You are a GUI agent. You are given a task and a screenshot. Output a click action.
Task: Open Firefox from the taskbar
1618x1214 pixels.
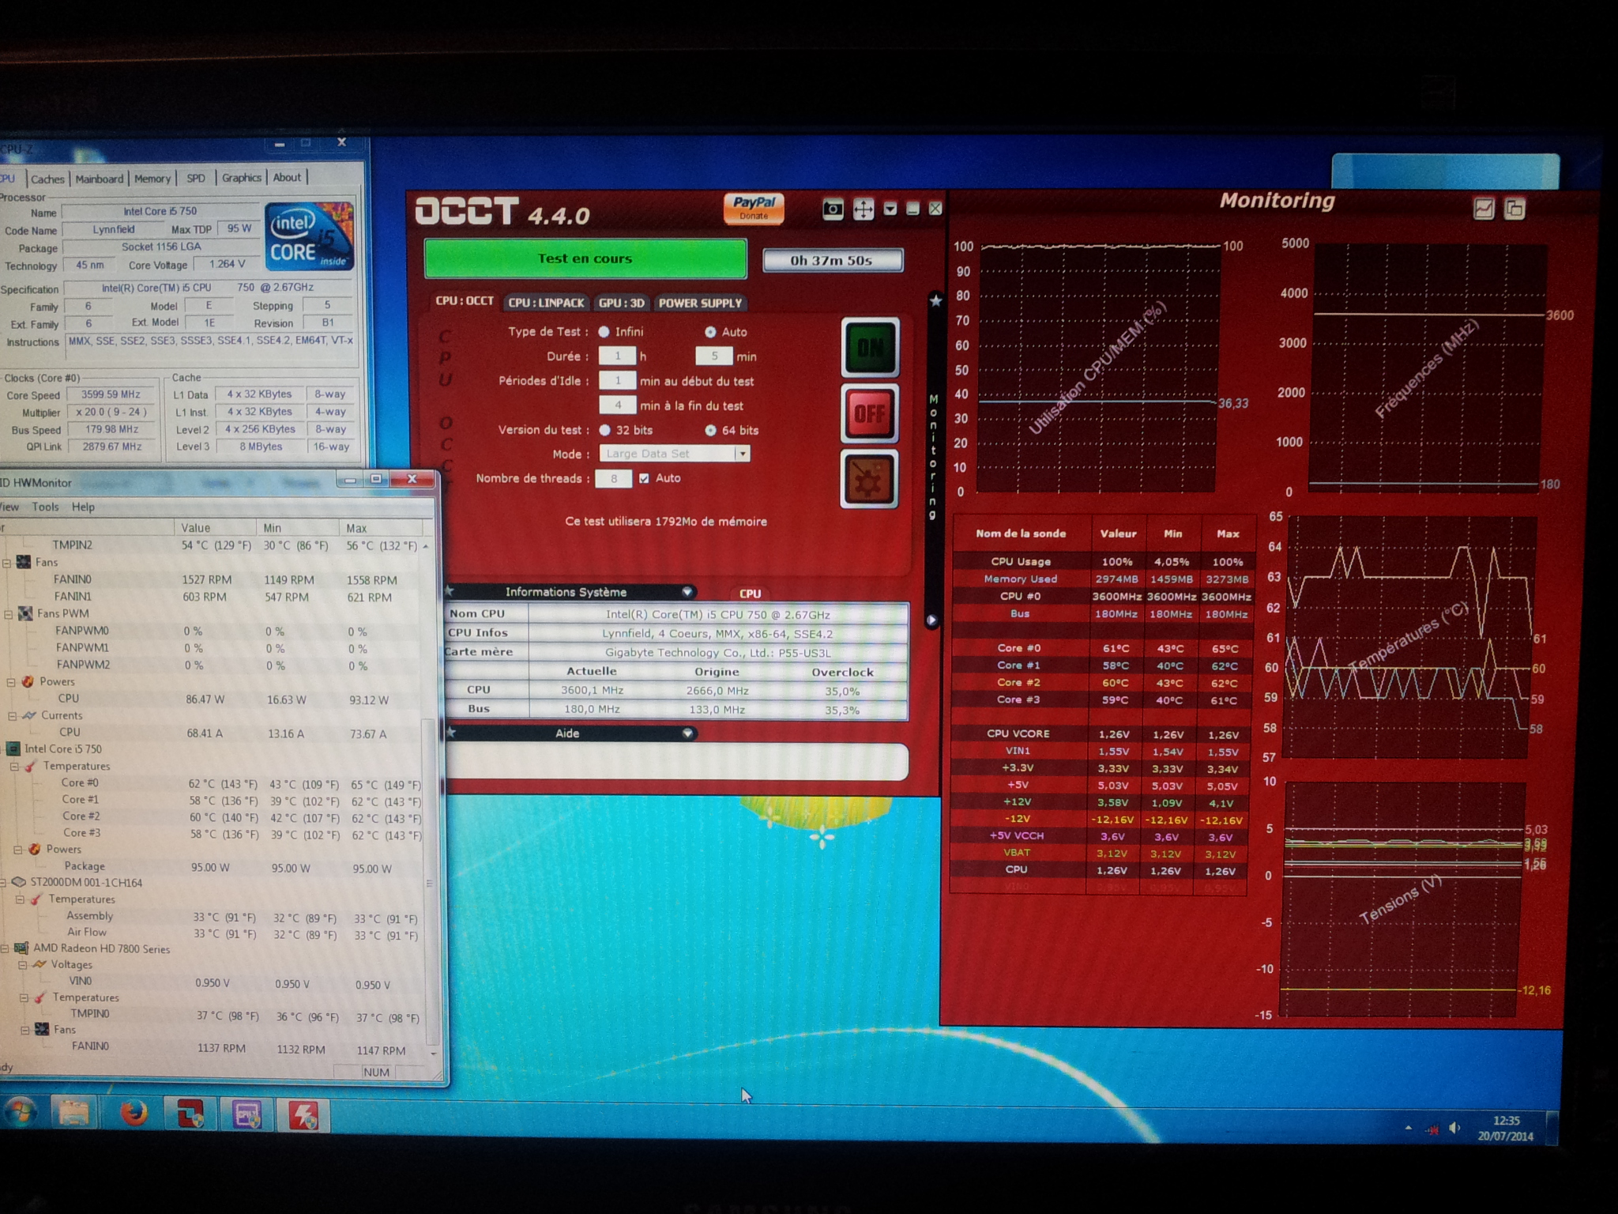[x=134, y=1114]
